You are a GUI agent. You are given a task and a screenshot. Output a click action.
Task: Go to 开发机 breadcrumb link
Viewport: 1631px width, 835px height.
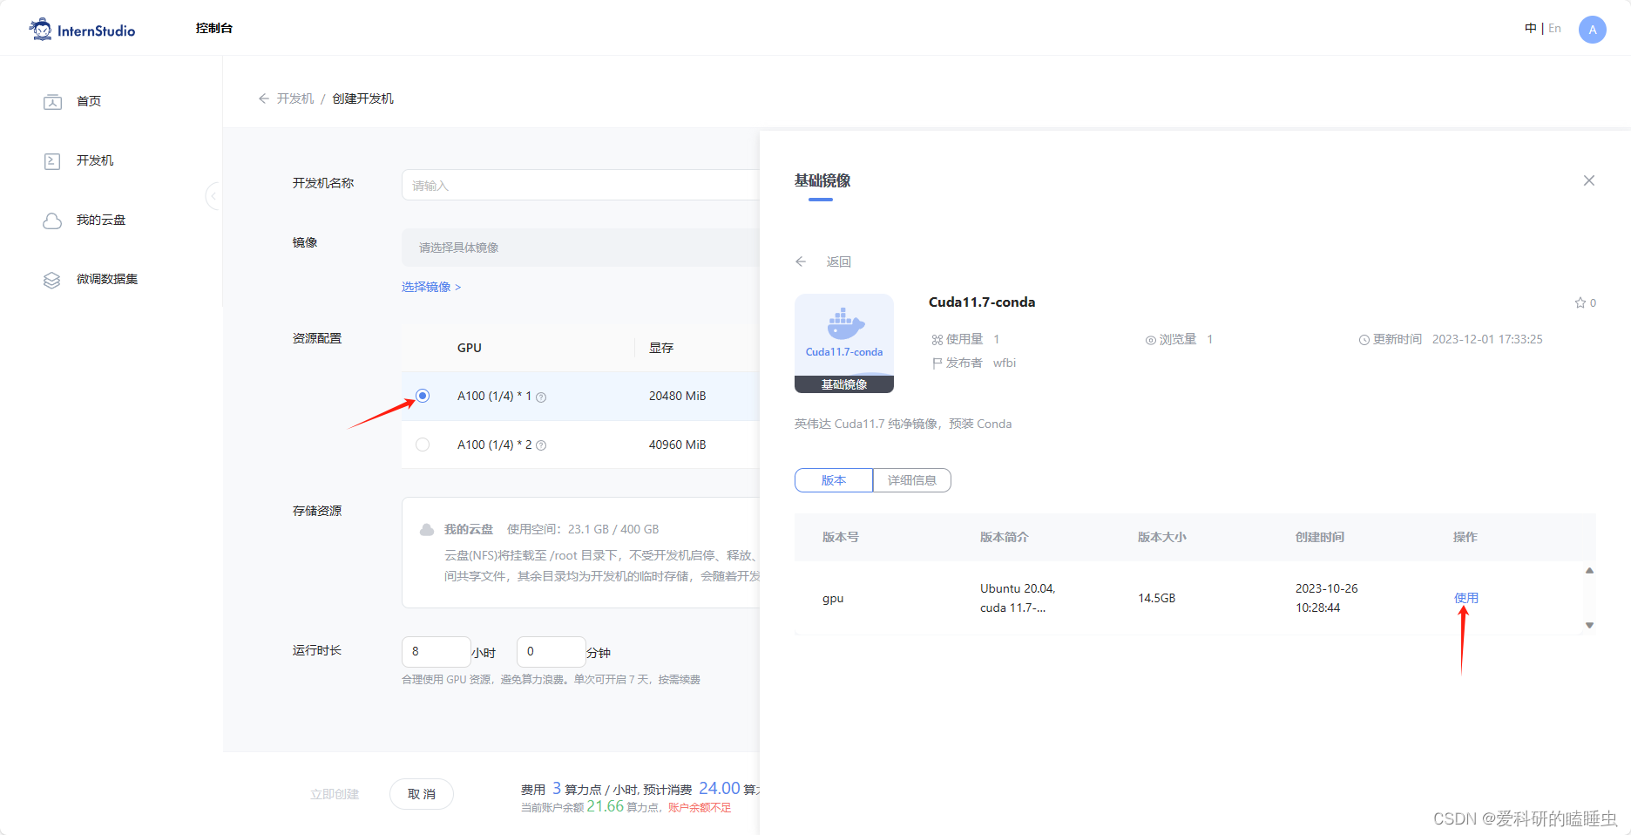pos(295,98)
